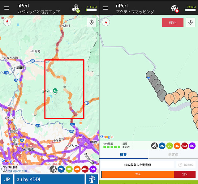This screenshot has height=184, width=198.
Task: Center left map on my location
Action: point(91,22)
